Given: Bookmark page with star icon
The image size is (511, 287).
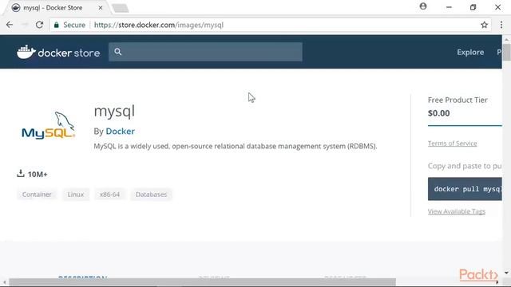Looking at the screenshot, I should [485, 25].
